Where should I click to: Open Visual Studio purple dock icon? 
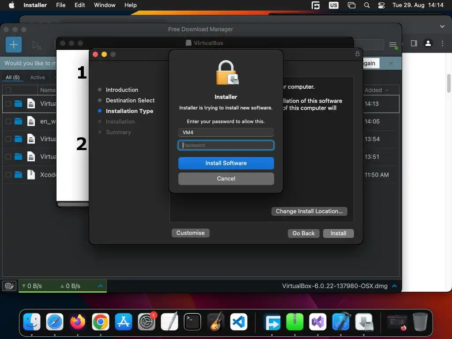click(318, 322)
